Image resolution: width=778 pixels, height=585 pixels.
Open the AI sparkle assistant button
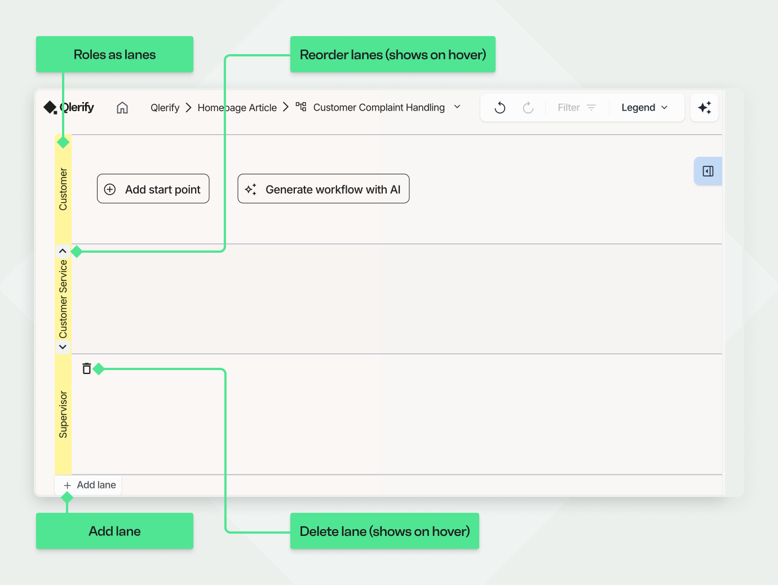[x=705, y=108]
